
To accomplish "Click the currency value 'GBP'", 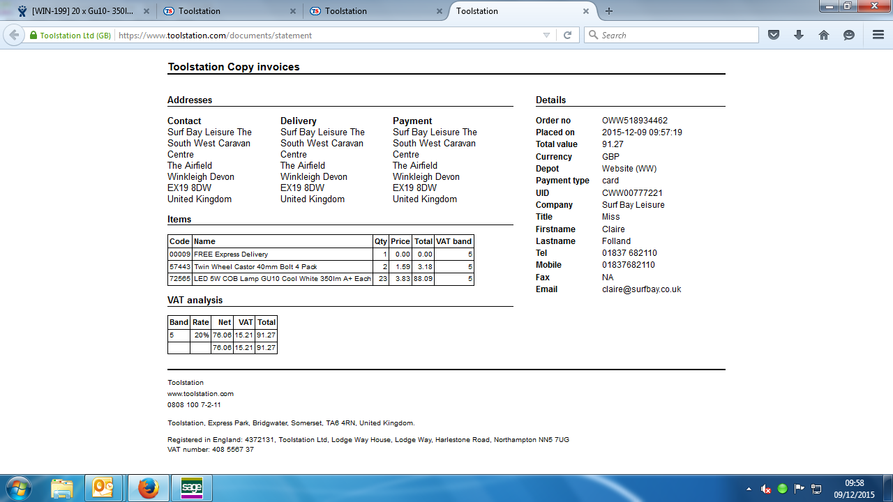I will (x=610, y=157).
